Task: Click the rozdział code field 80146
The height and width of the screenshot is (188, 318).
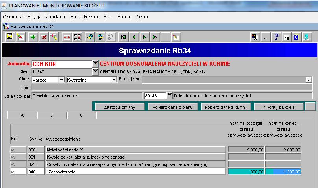Action: 155,96
